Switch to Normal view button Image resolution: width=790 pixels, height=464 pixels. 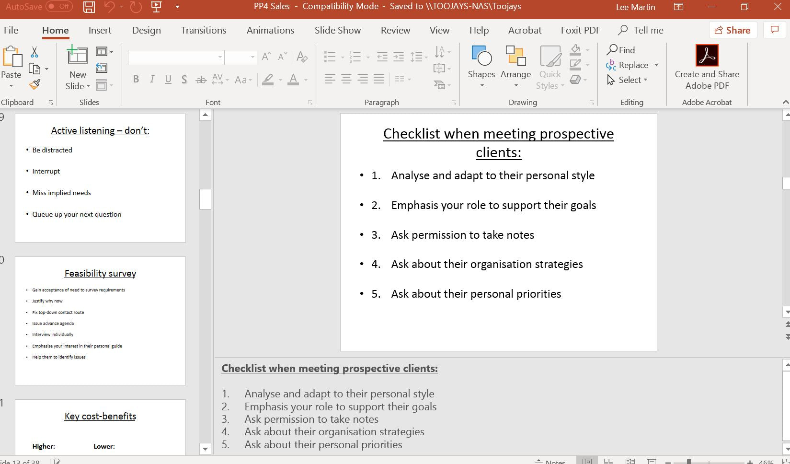(586, 461)
